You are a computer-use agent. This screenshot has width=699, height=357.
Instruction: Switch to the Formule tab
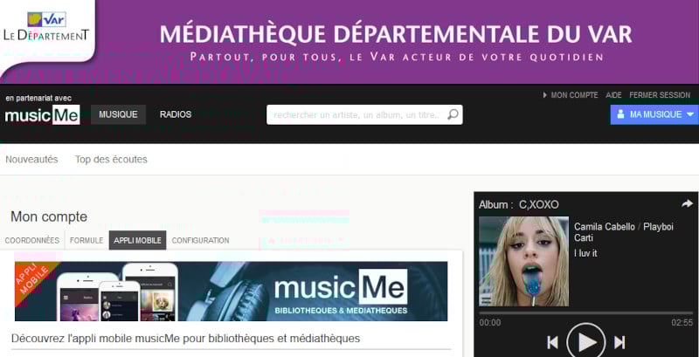pyautogui.click(x=87, y=240)
